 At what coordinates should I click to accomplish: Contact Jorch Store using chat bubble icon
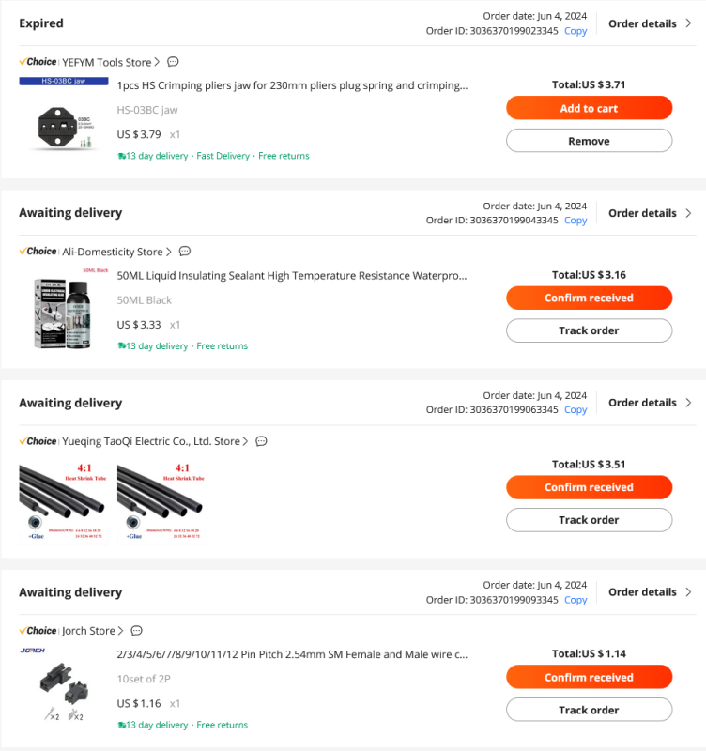(x=137, y=631)
